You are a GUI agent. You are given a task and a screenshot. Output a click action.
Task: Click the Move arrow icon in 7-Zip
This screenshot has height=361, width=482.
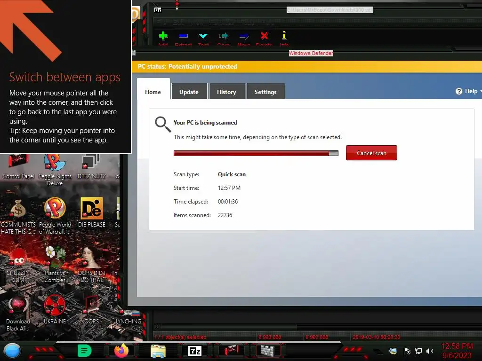[244, 36]
